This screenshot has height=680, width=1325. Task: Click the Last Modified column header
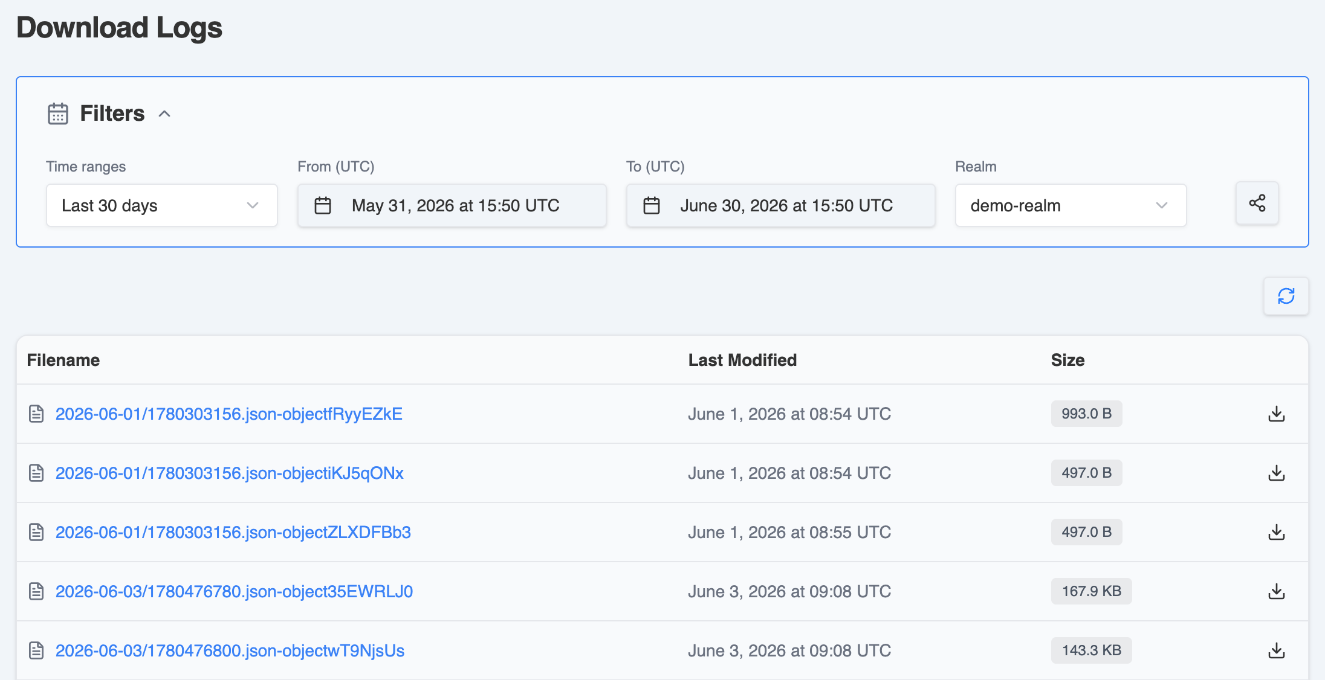click(742, 360)
